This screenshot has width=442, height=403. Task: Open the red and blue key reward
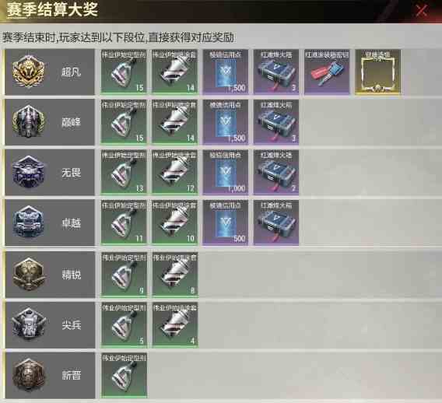click(x=327, y=72)
